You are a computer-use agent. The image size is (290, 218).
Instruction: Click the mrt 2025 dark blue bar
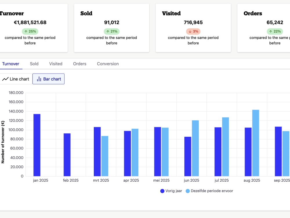97,152
